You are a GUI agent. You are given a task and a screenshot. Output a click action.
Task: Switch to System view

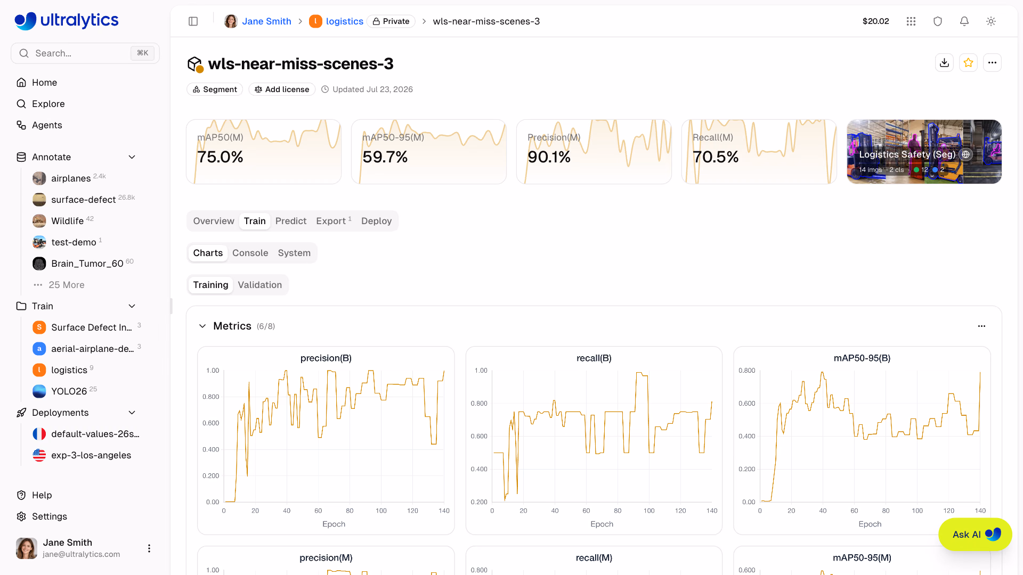[x=294, y=253]
